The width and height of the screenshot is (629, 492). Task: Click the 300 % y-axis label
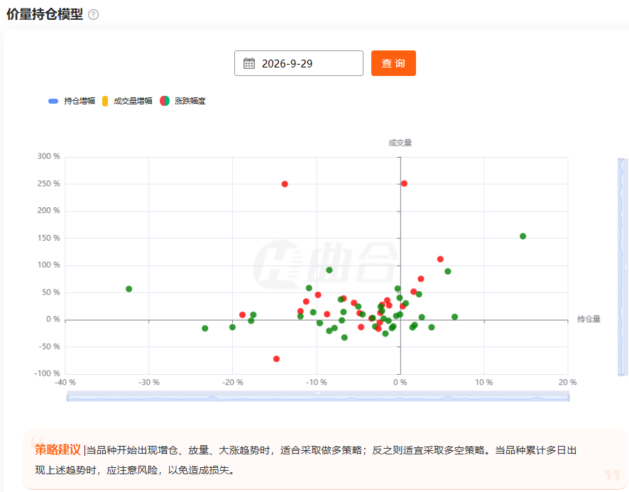coord(48,156)
